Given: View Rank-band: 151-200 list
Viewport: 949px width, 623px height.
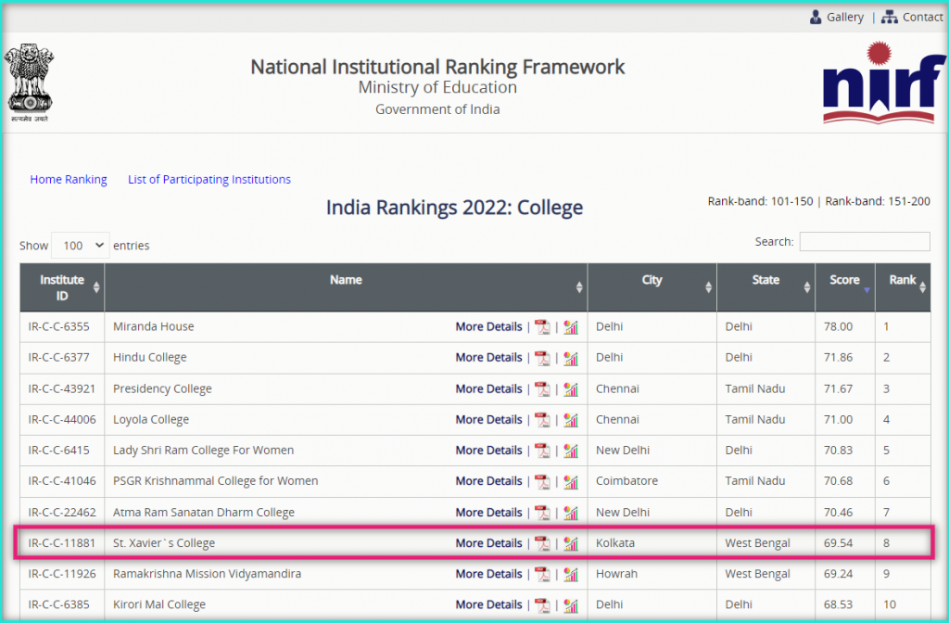Looking at the screenshot, I should click(x=878, y=201).
